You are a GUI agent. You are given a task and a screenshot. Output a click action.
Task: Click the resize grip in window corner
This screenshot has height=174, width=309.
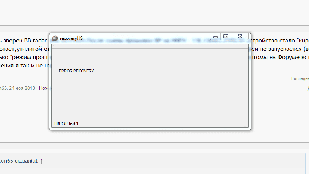(x=246, y=125)
